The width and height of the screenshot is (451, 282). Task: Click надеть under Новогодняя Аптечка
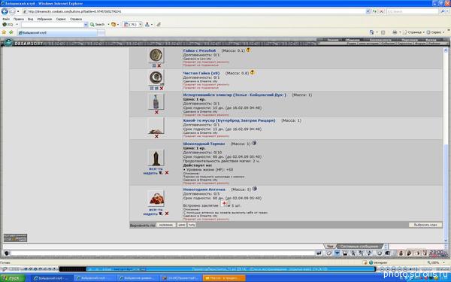[150, 214]
